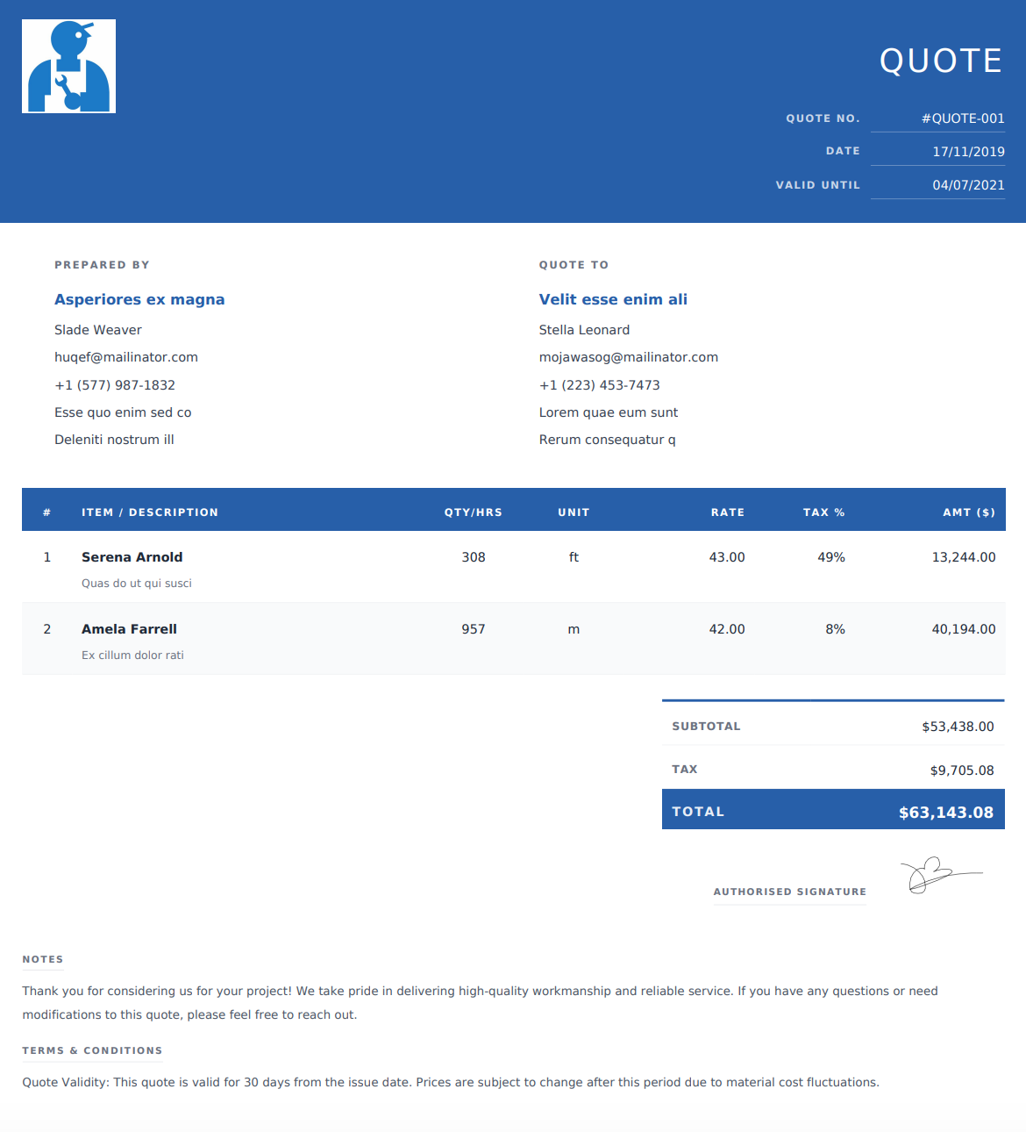
Task: Click the authorised signature scribble image
Action: point(941,875)
